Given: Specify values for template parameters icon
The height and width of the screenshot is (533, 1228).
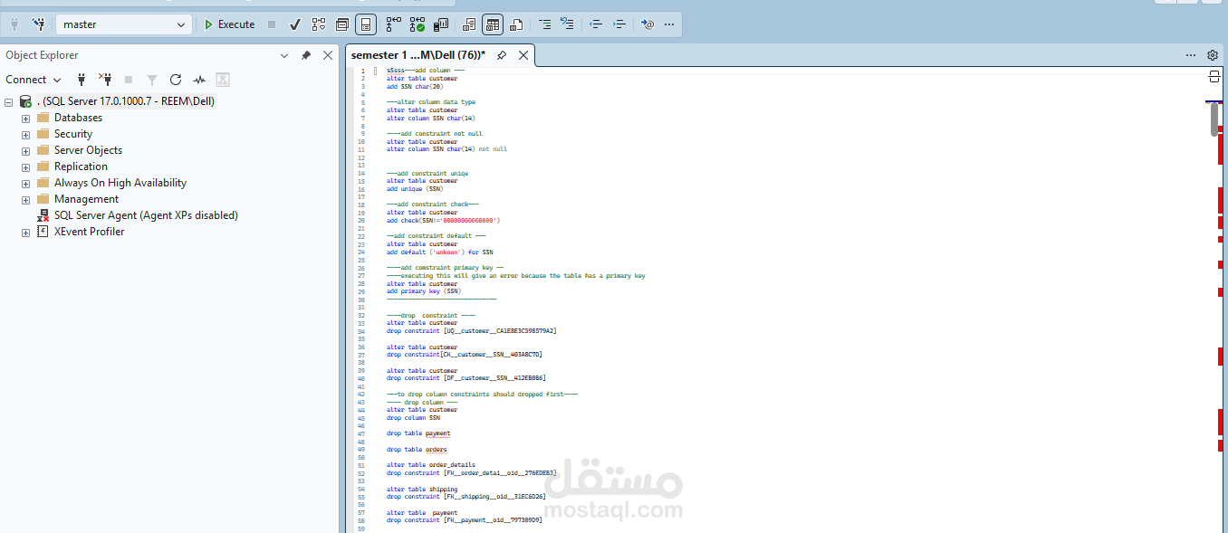Looking at the screenshot, I should click(x=648, y=24).
